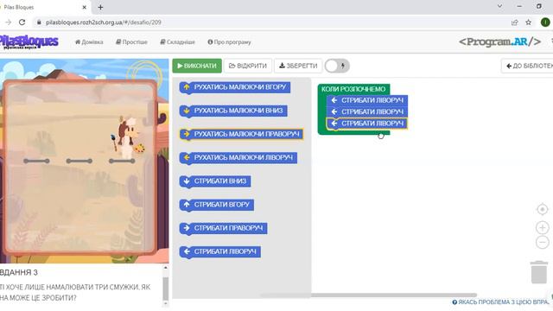Viewport: 553px width, 311px height.
Task: Save the project with Зберегти
Action: 298,66
